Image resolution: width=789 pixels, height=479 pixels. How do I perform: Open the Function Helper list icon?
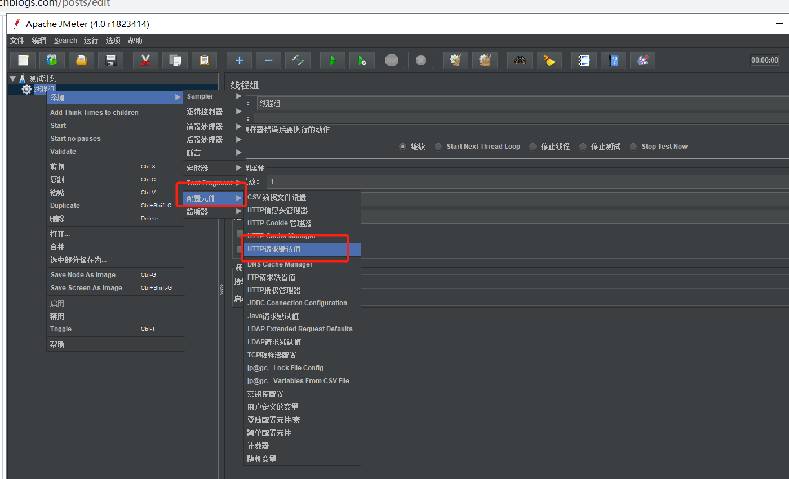pyautogui.click(x=584, y=60)
